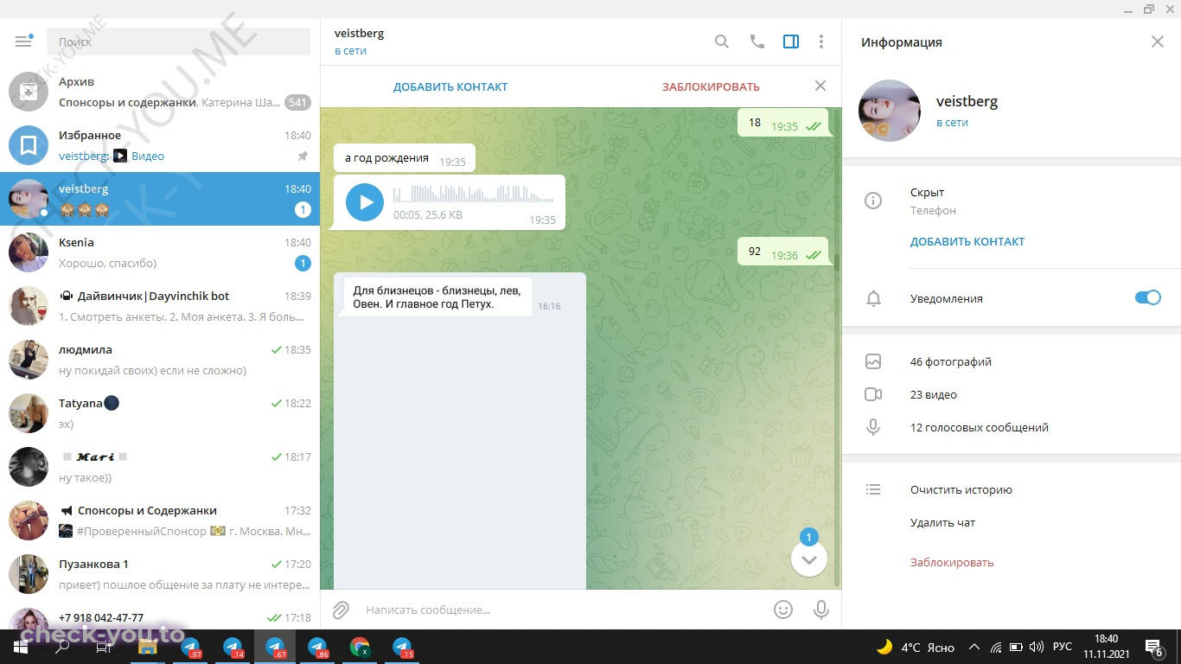This screenshot has width=1181, height=664.
Task: Open the Дайвинчик bot chat
Action: coord(160,306)
